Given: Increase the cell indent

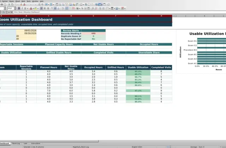Looking at the screenshot, I should tap(100, 8).
